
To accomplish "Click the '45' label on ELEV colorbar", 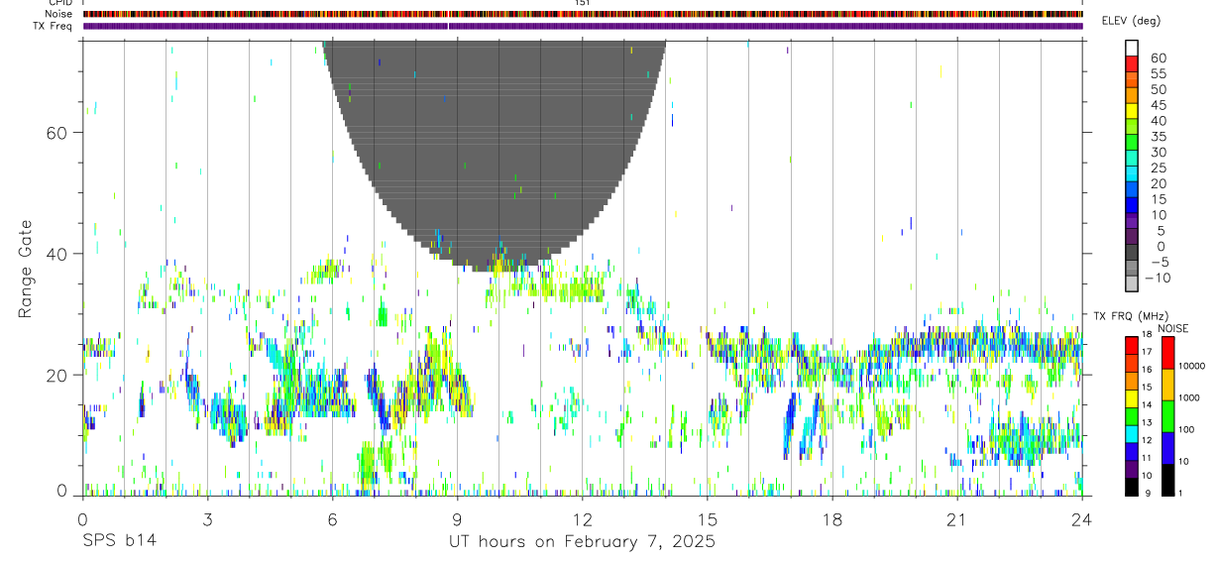I will pyautogui.click(x=1158, y=105).
